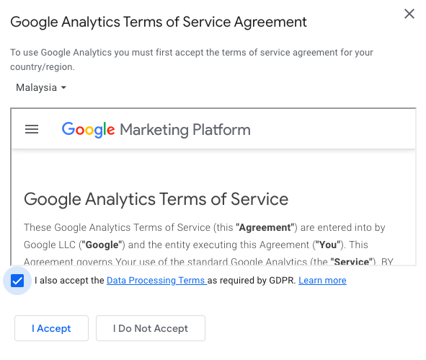The width and height of the screenshot is (426, 360).
Task: Click the Google Analytics Terms of Service heading
Action: click(x=156, y=199)
